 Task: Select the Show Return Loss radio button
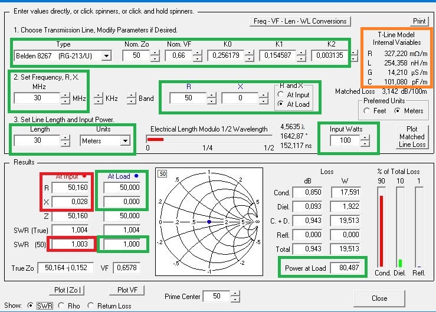pyautogui.click(x=90, y=306)
